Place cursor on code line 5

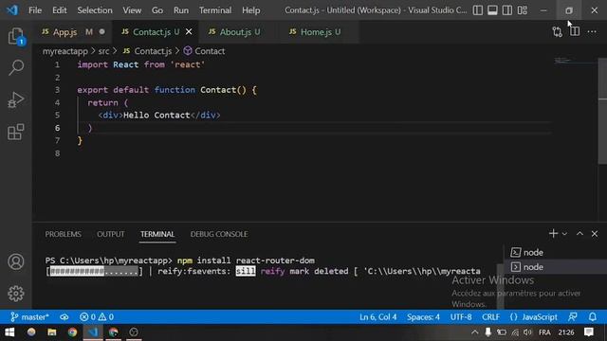[x=314, y=116]
